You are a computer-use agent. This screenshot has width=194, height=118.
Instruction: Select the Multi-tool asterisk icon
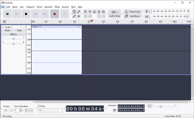pos(79,16)
